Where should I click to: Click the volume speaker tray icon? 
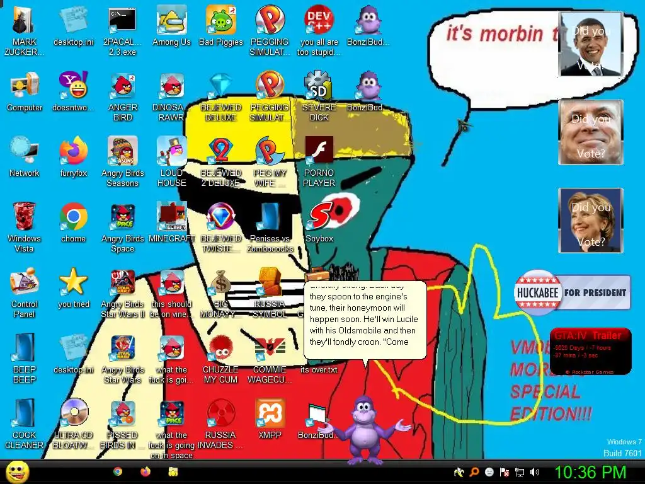(x=535, y=472)
